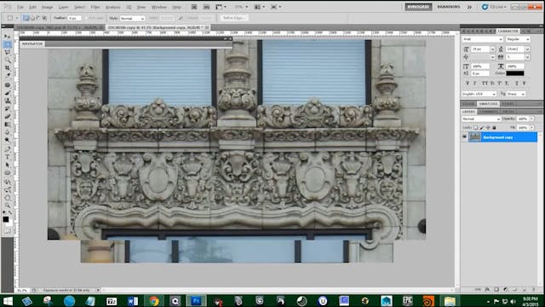Open CS Live button
This screenshot has width=545, height=307.
coord(494,7)
